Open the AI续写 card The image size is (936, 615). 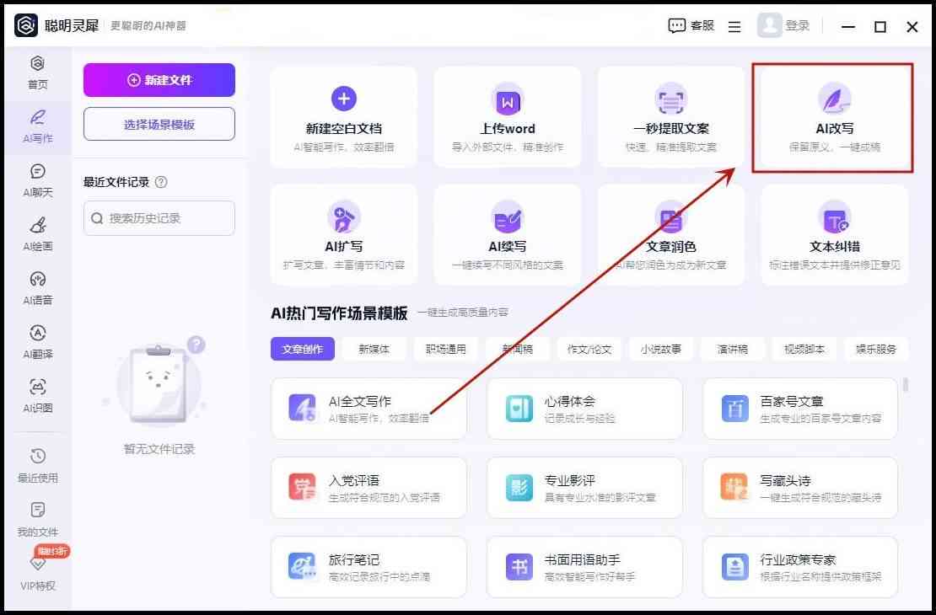click(x=508, y=235)
